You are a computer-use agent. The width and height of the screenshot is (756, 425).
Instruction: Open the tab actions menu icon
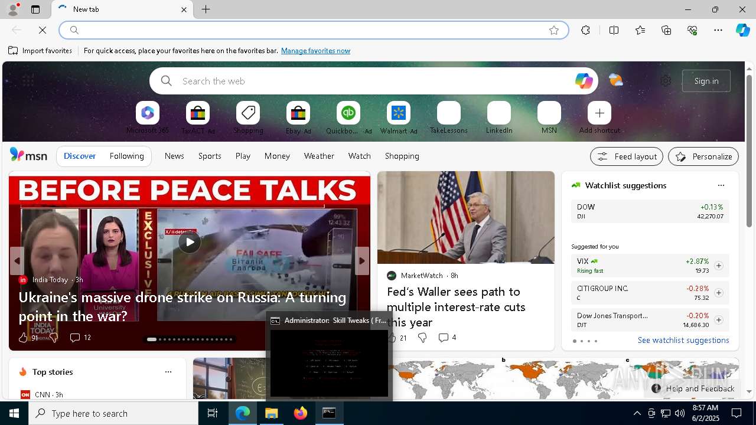coord(35,9)
